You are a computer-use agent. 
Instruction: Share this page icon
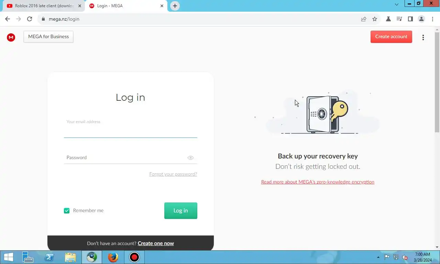(x=364, y=19)
